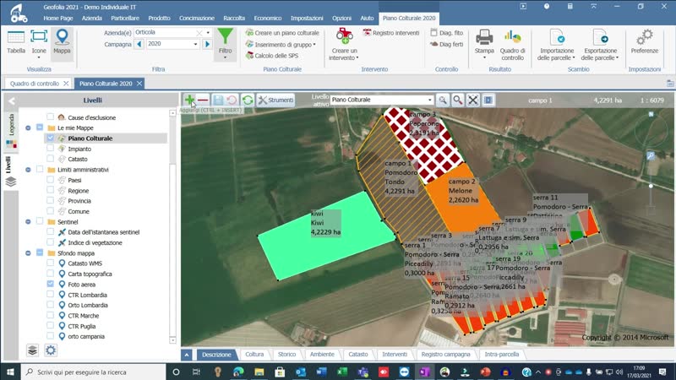Screen dimensions: 676x380
Task: Collapse the Le mie Mappe group
Action: tap(28, 128)
